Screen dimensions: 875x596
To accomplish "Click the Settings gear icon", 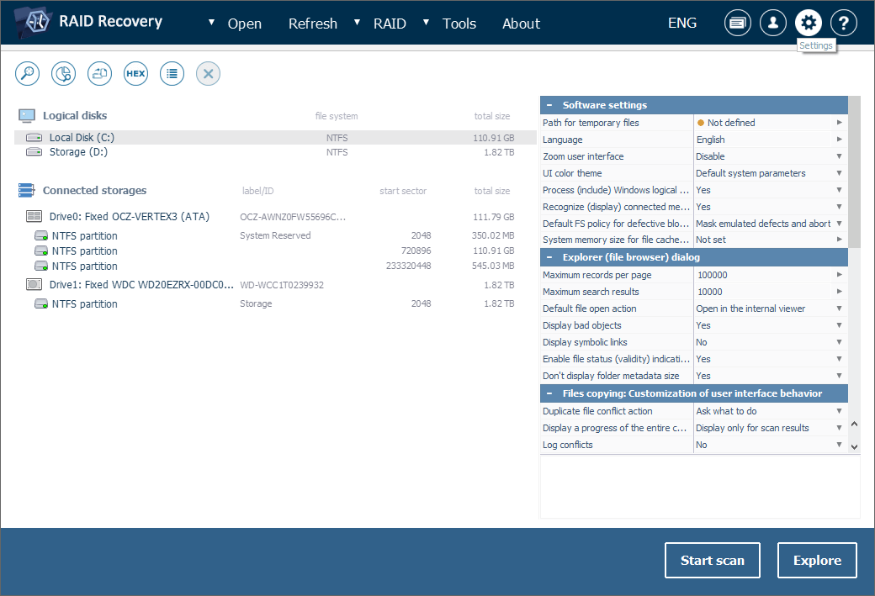I will [x=809, y=24].
